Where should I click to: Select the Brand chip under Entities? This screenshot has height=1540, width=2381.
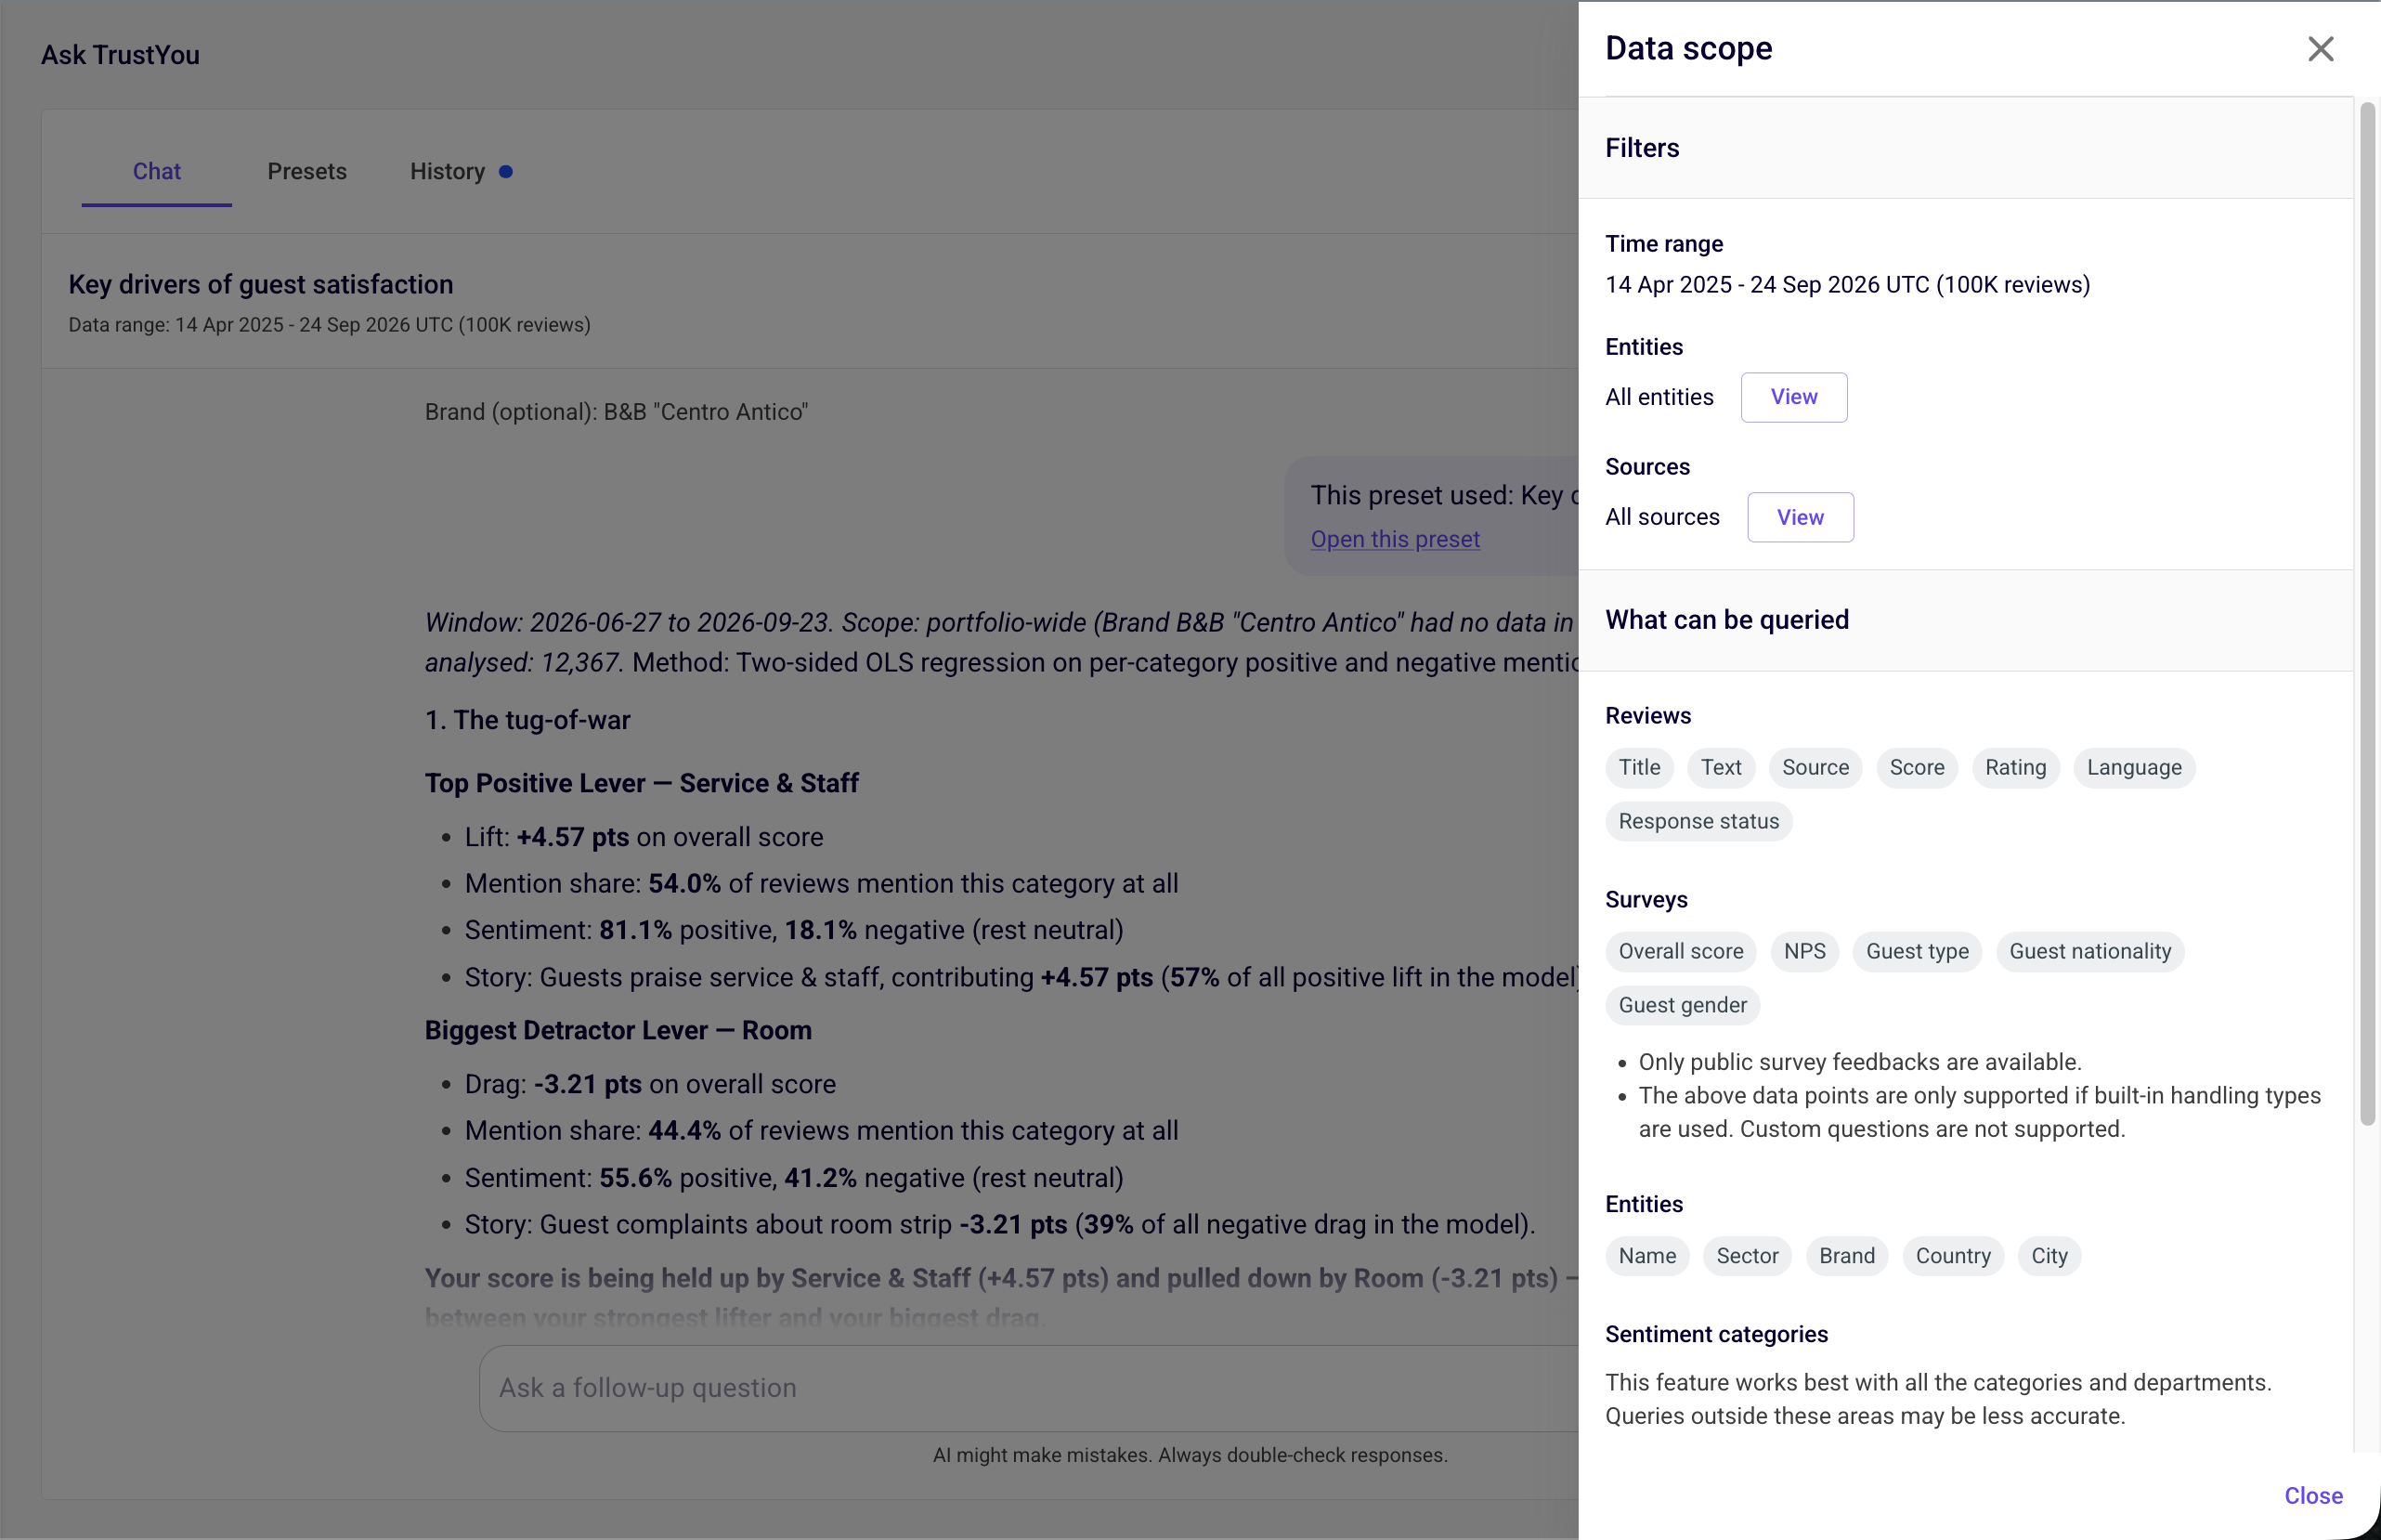coord(1846,1257)
